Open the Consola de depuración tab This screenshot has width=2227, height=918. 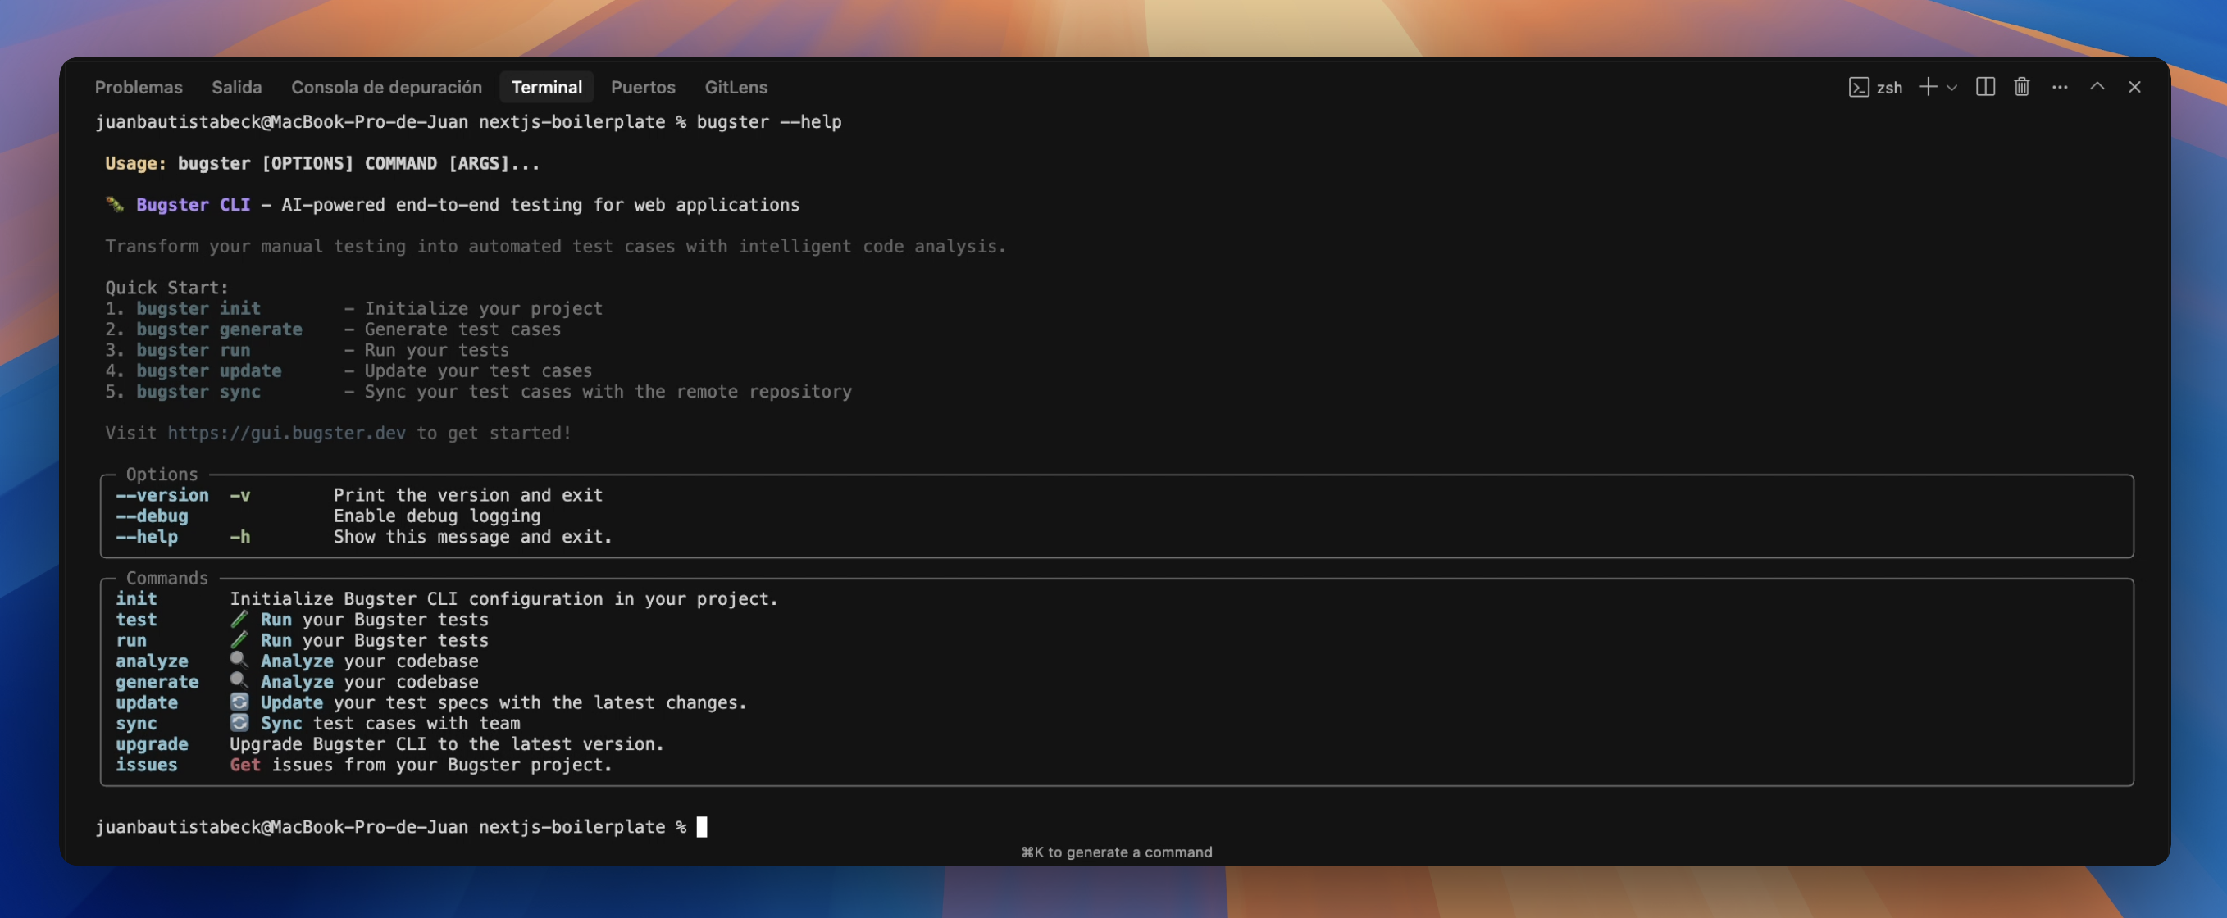tap(386, 88)
